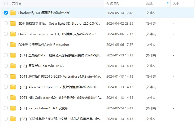Click the sort ascending arrow in 类型 column
Screen dimensions: 195x125
[x=168, y=3]
